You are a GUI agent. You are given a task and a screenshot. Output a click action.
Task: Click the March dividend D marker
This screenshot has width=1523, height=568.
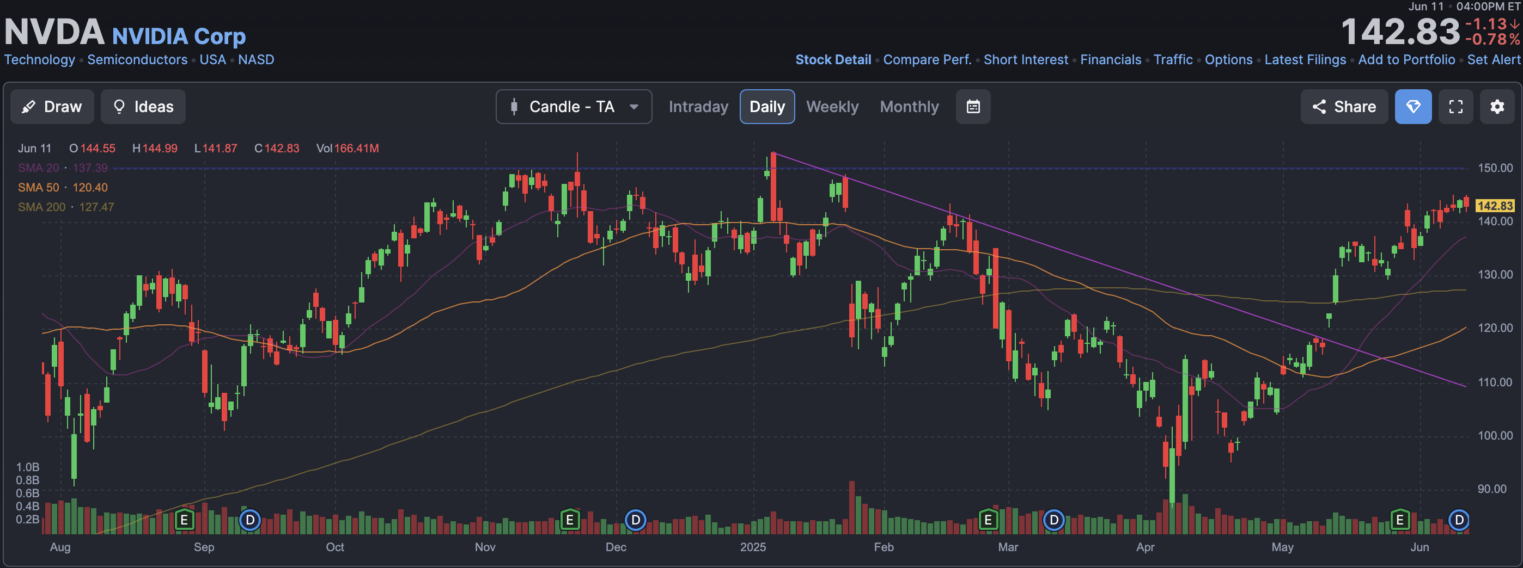[x=1053, y=520]
